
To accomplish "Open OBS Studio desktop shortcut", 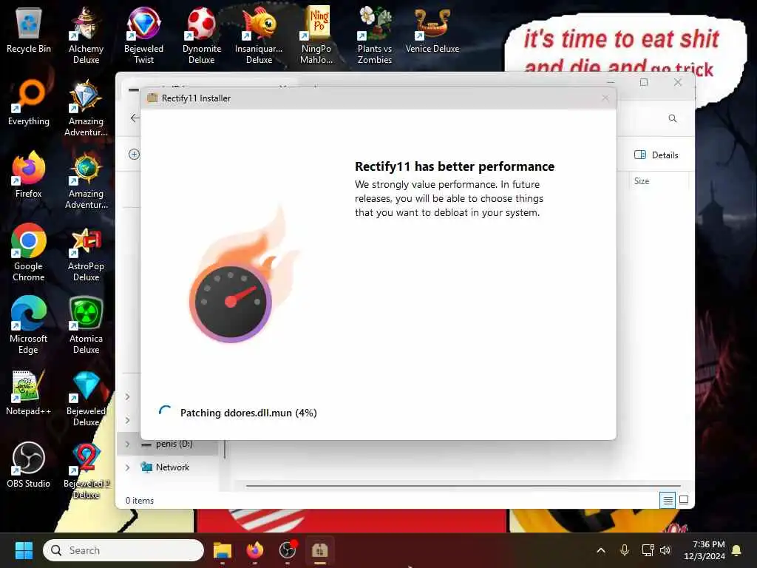I will point(29,465).
